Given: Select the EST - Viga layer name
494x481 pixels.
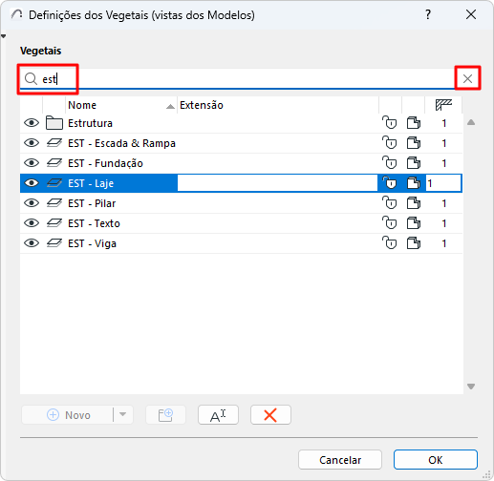Looking at the screenshot, I should 92,243.
